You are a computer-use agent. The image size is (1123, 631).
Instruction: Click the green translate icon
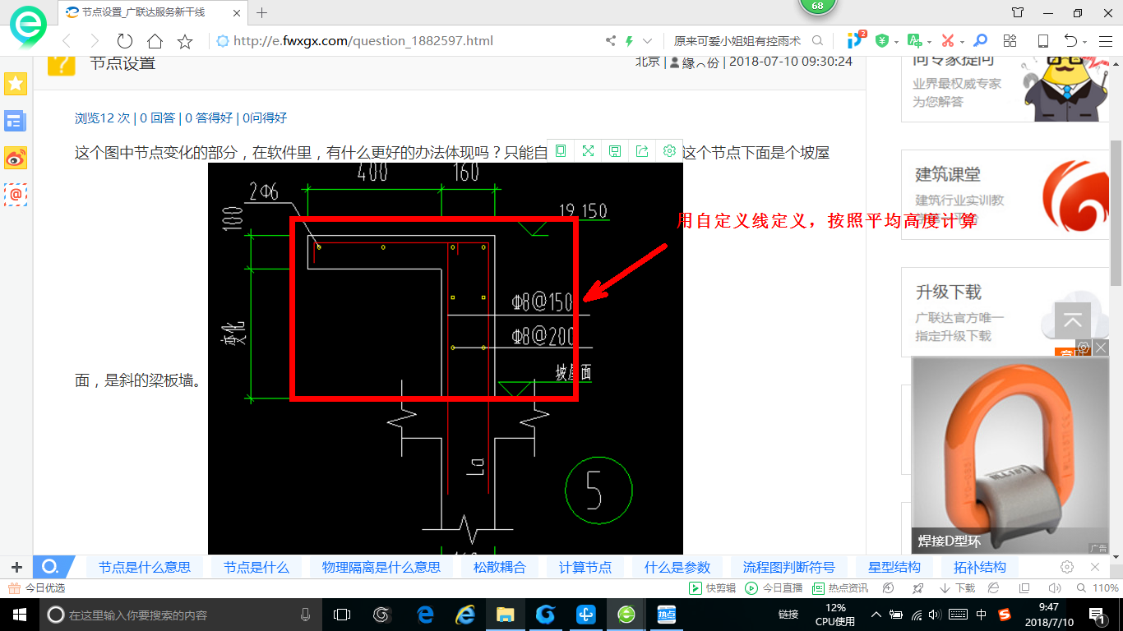pos(915,41)
